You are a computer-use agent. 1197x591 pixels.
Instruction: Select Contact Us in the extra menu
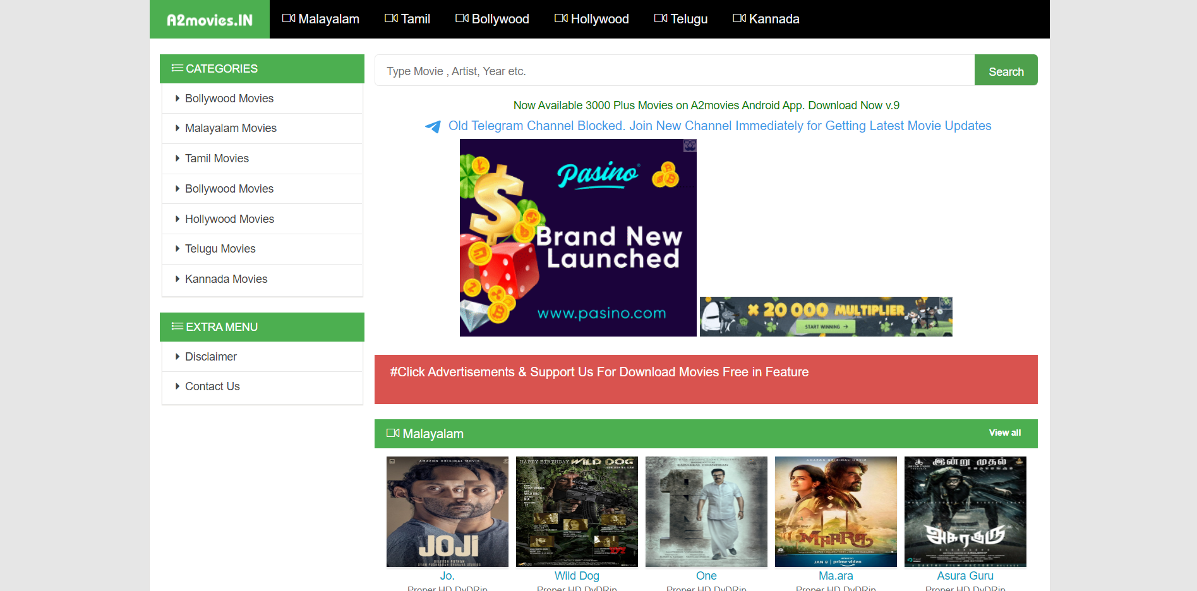212,386
